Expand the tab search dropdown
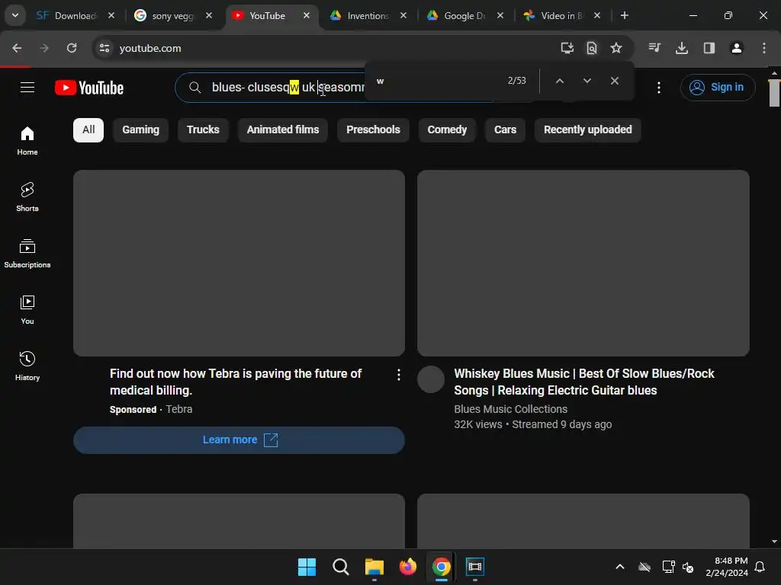The width and height of the screenshot is (781, 585). pos(15,15)
